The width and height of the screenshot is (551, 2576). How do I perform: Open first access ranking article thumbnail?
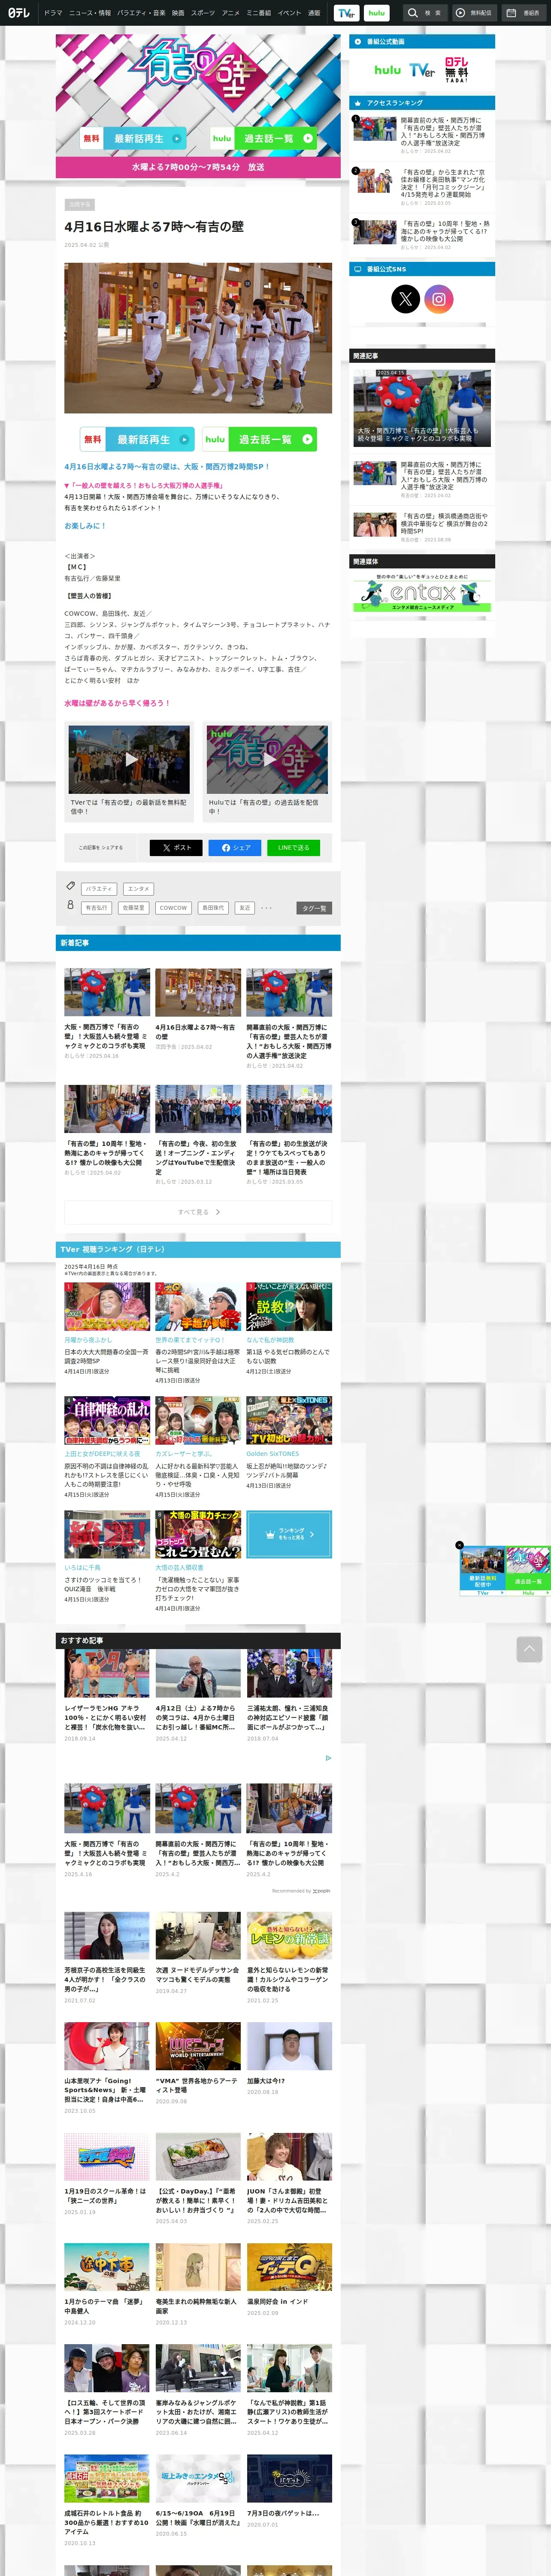375,129
